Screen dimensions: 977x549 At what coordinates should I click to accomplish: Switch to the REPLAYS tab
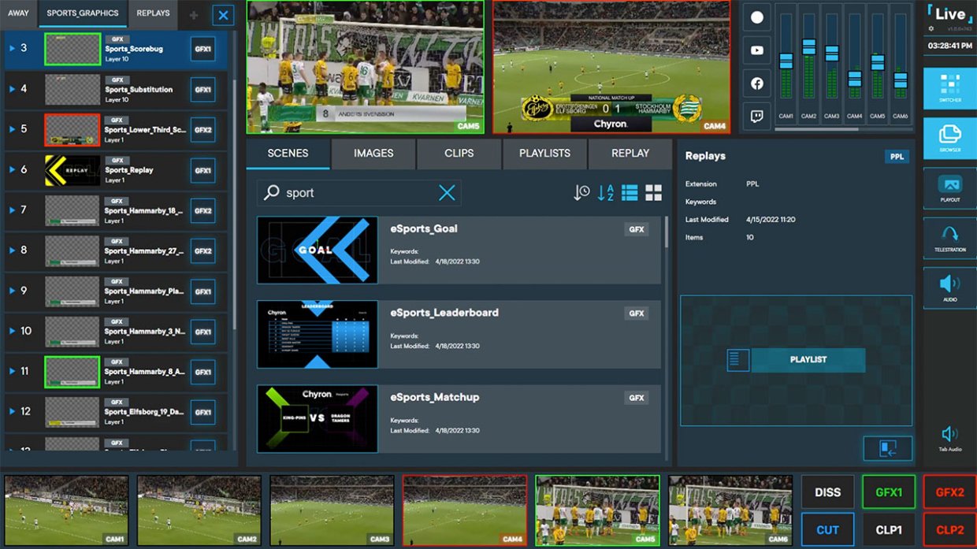(152, 13)
